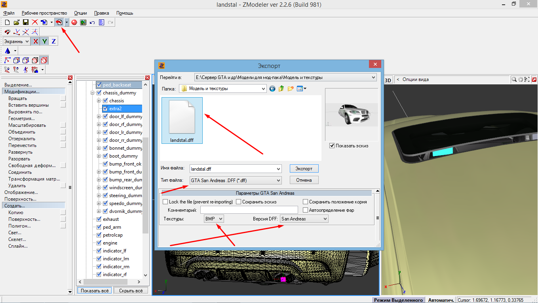The width and height of the screenshot is (538, 303).
Task: Enable Lock the file checkbox
Action: click(165, 202)
